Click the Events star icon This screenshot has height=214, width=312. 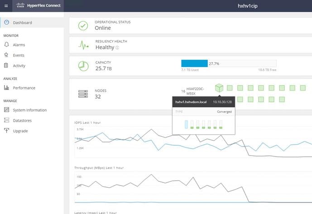pos(6,55)
